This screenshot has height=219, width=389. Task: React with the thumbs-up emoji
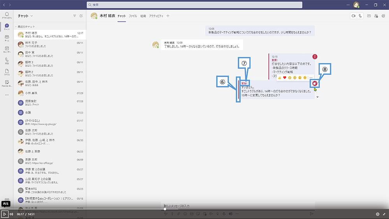(280, 78)
